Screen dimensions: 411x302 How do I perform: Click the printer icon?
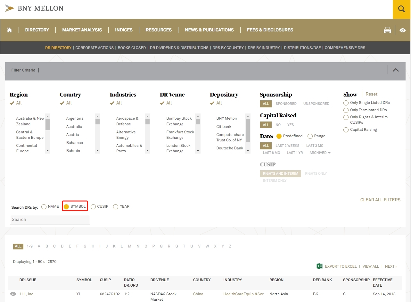tap(387, 30)
